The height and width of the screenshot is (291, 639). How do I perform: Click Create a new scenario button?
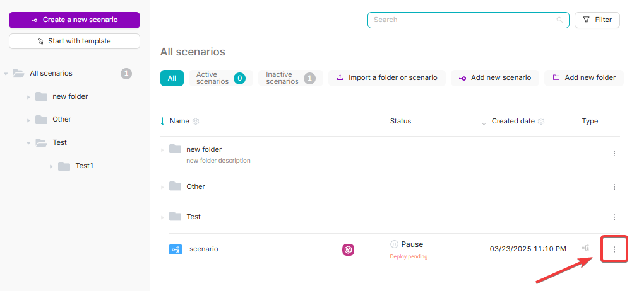coord(75,20)
